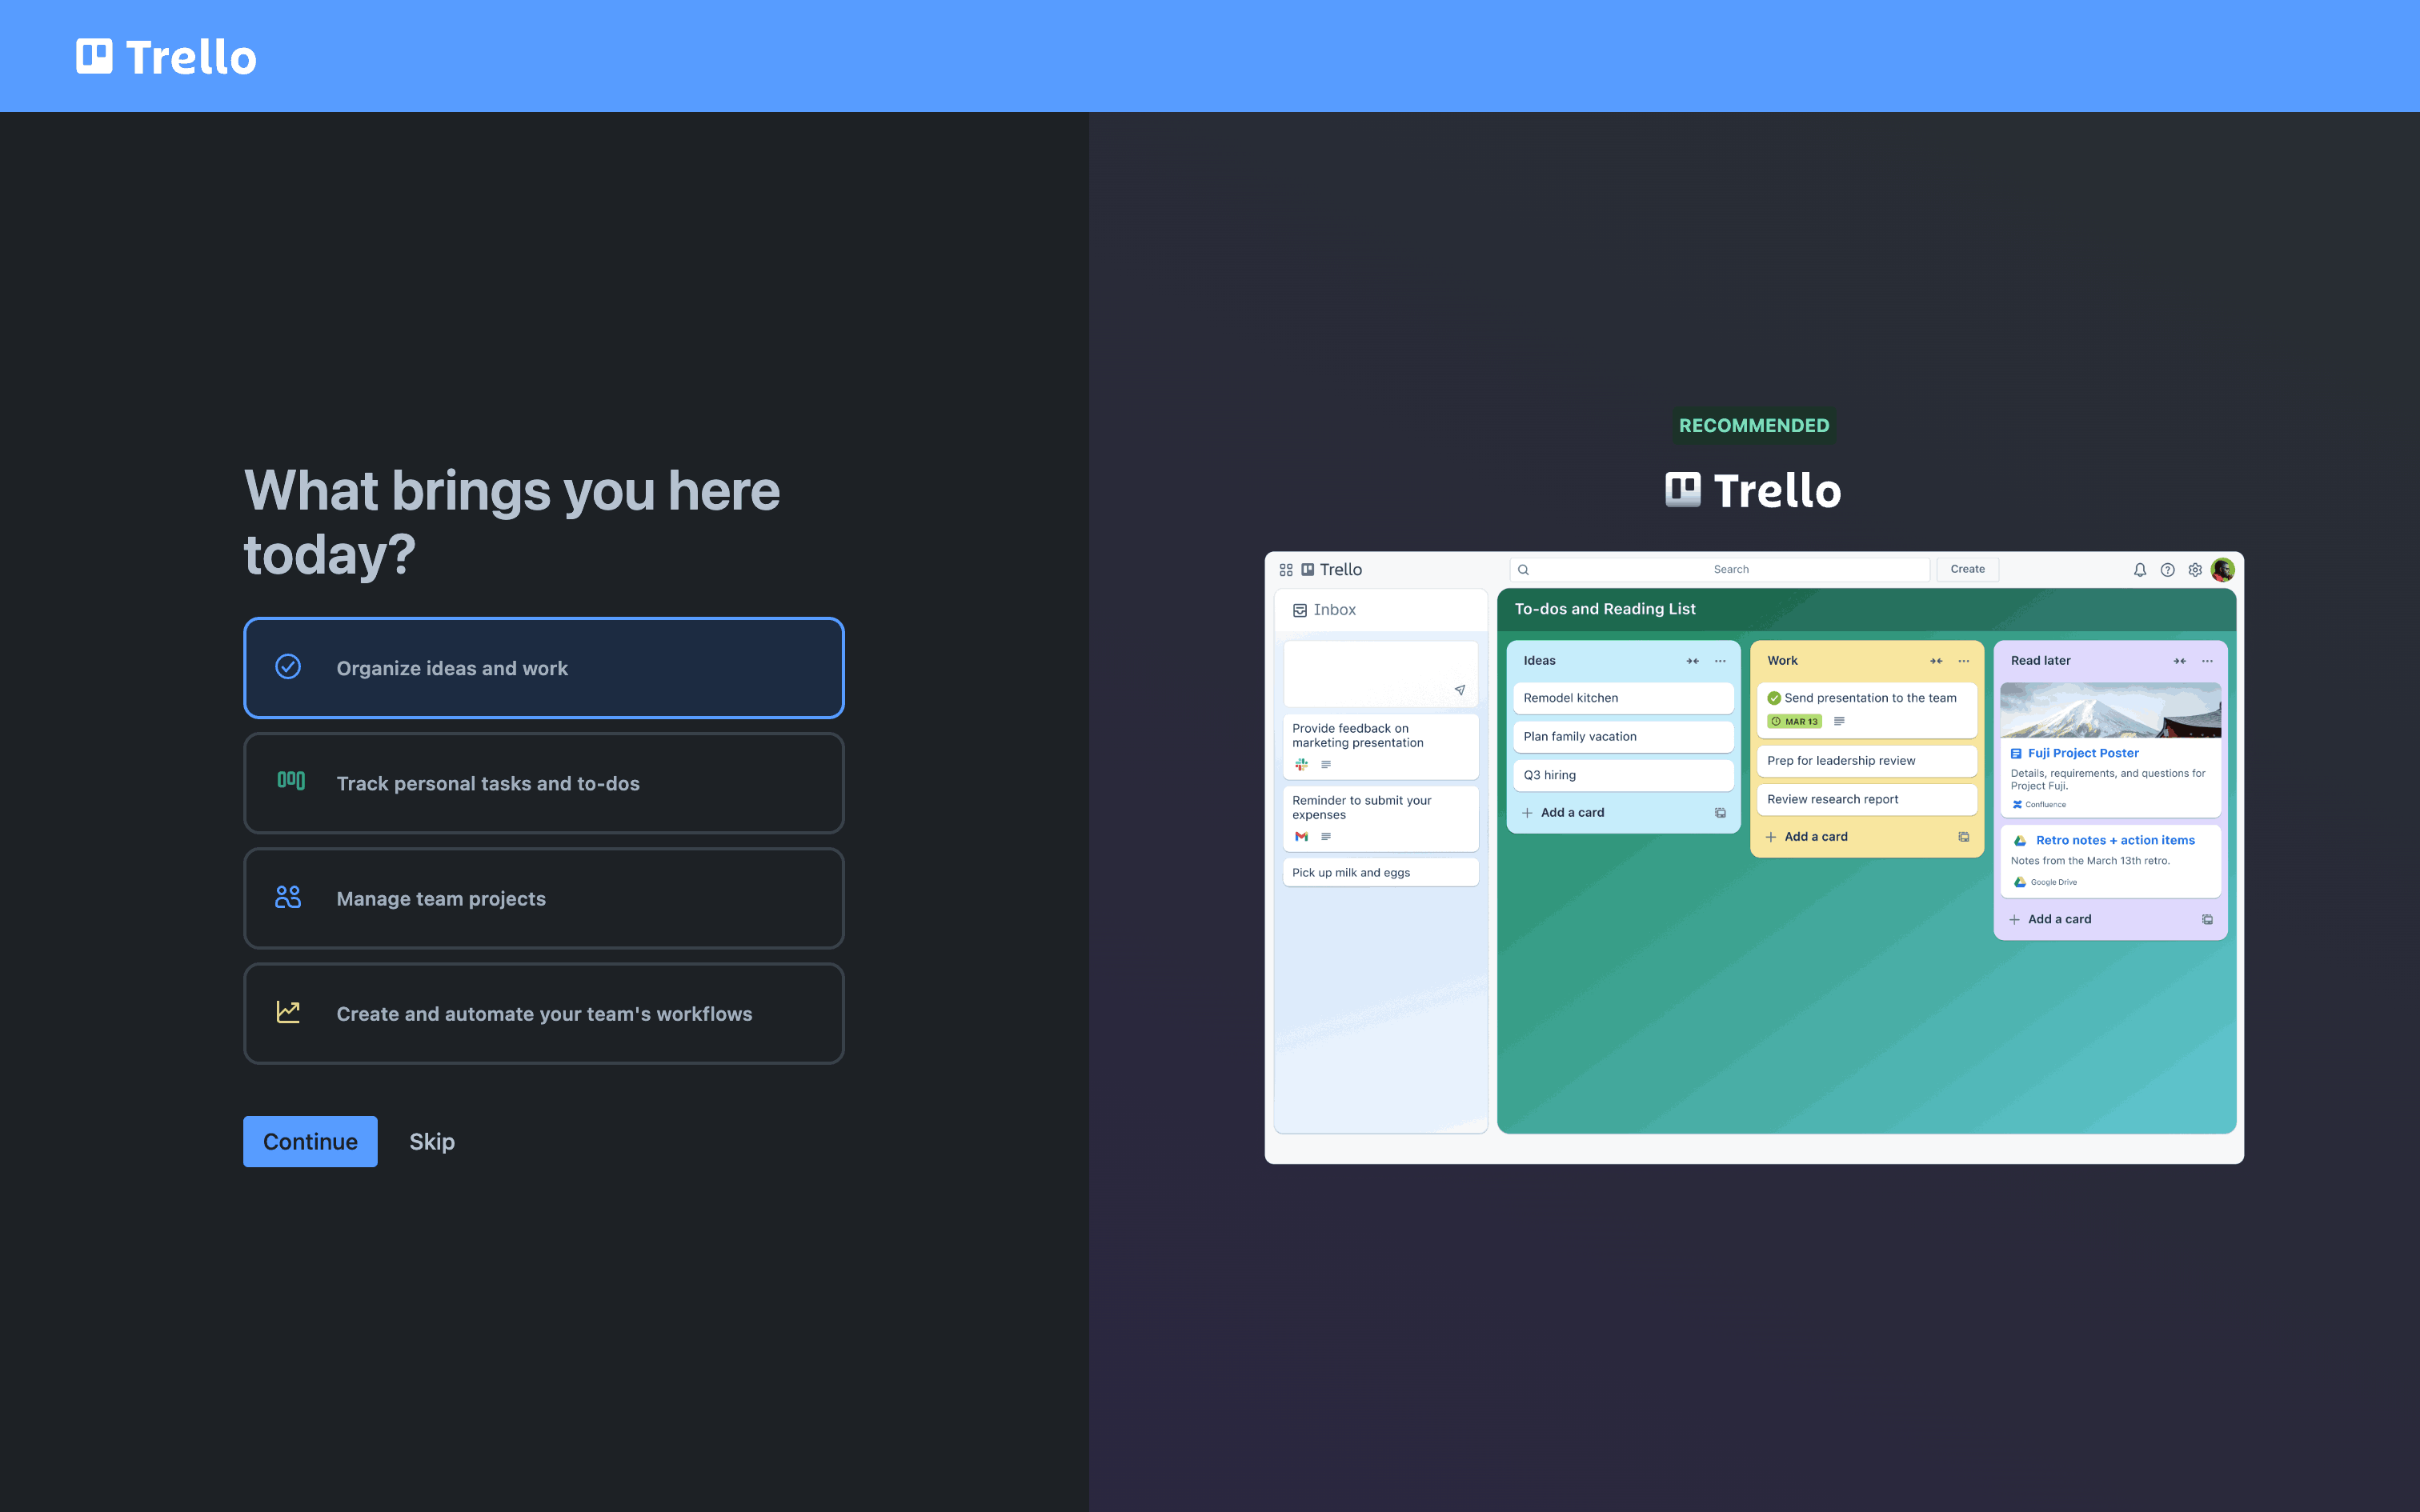Image resolution: width=2420 pixels, height=1512 pixels.
Task: Click the Inbox send arrow icon
Action: tap(1460, 690)
